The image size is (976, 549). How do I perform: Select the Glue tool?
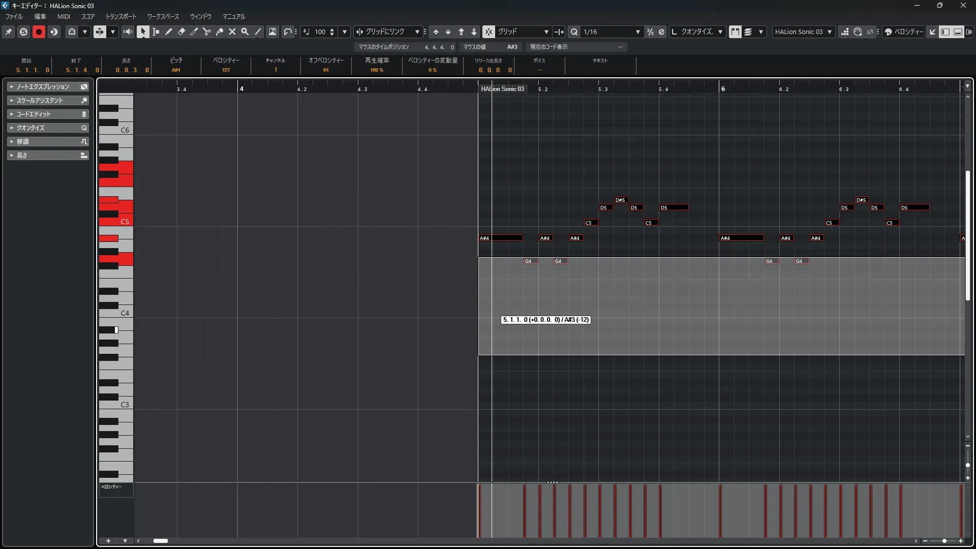coord(220,32)
